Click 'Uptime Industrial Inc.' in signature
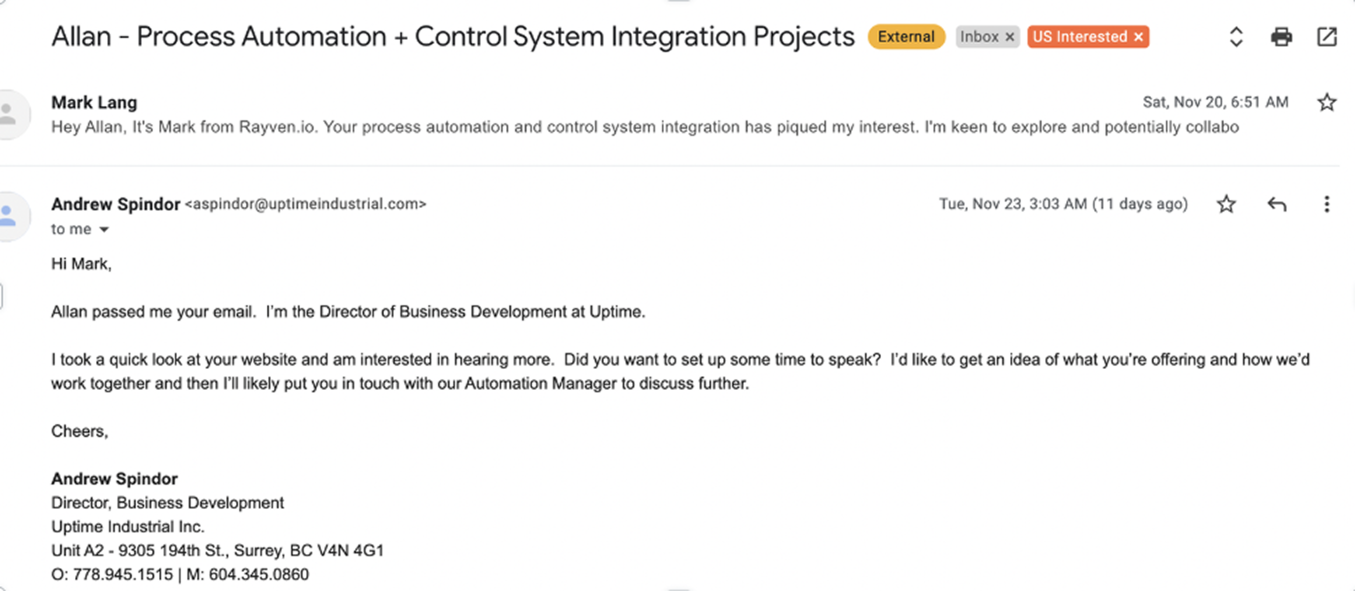This screenshot has width=1355, height=591. [x=128, y=527]
